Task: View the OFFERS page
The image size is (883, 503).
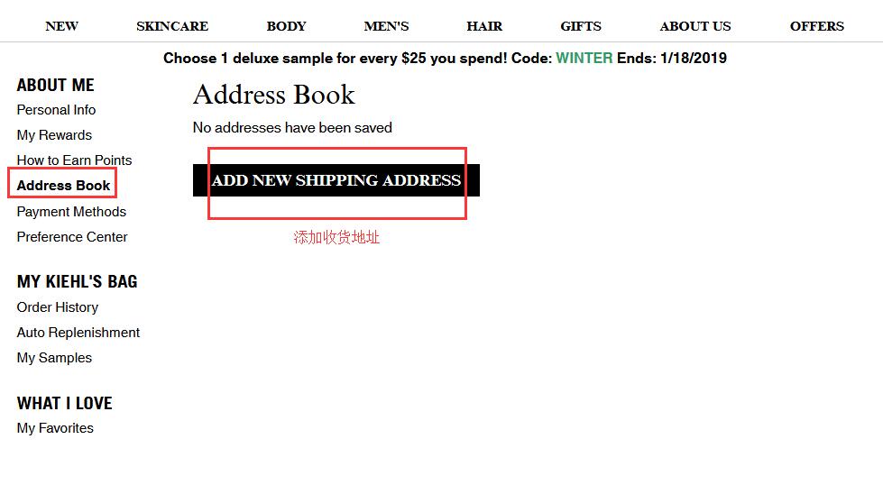Action: pyautogui.click(x=817, y=26)
